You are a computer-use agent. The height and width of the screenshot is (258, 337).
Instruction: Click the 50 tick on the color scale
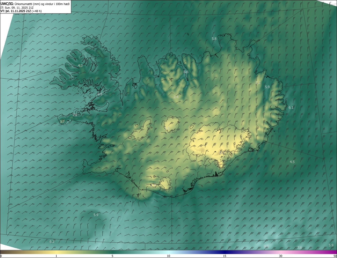point(335,256)
